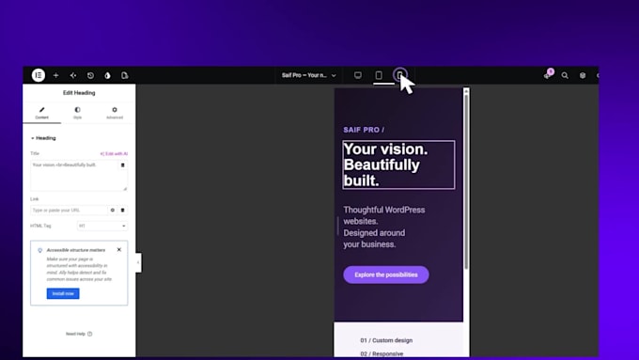The image size is (639, 360).
Task: Open the HTML Tag dropdown
Action: point(102,226)
